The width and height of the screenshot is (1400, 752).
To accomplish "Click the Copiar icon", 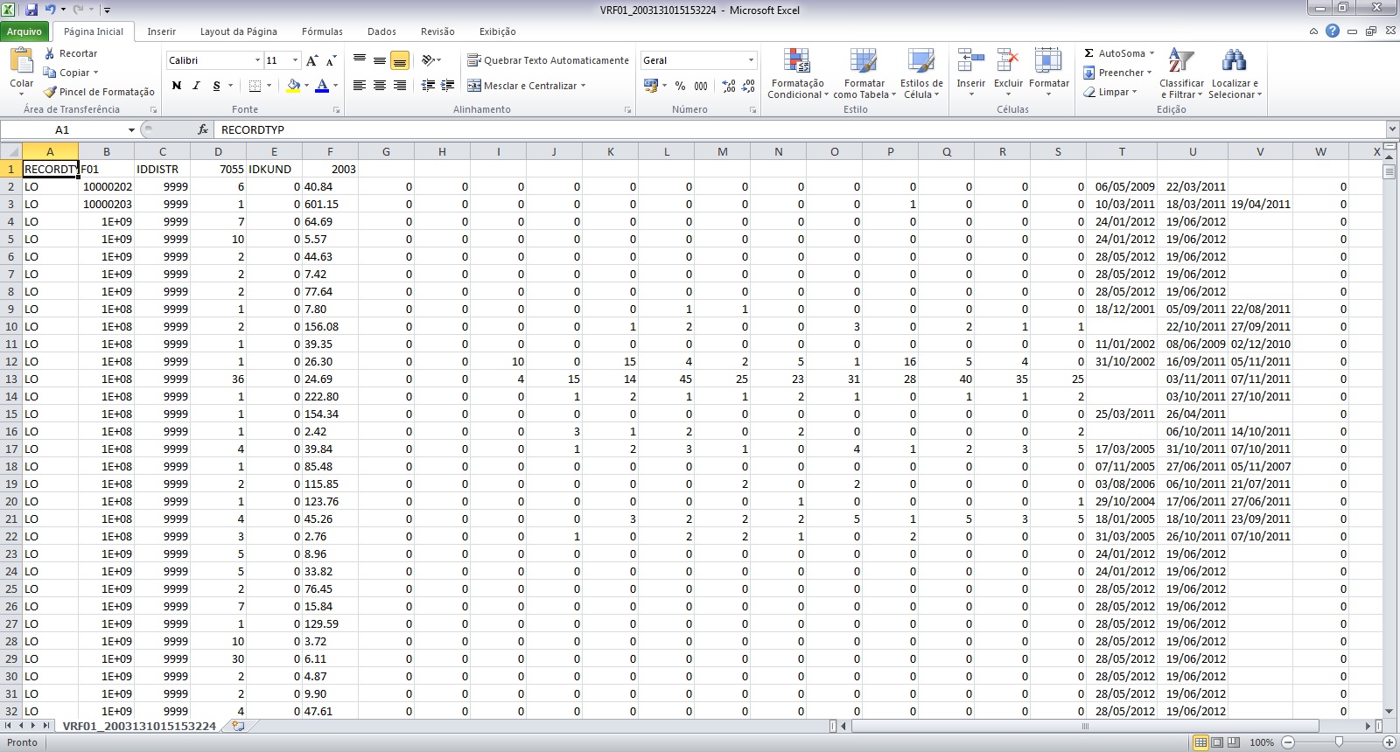I will pos(50,73).
